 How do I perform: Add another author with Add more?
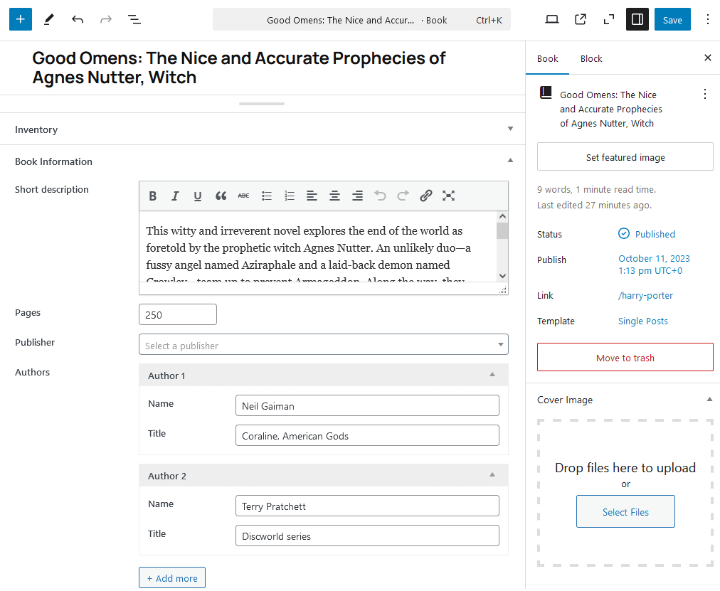click(x=172, y=577)
